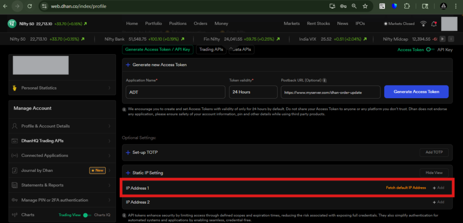463x223 pixels.
Task: Play the index ticker scroll
Action: (443, 39)
